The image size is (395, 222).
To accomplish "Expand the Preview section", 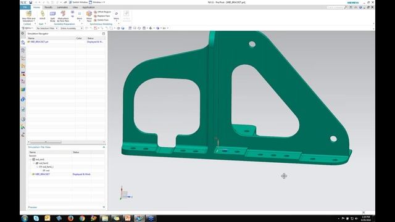I will click(x=104, y=207).
